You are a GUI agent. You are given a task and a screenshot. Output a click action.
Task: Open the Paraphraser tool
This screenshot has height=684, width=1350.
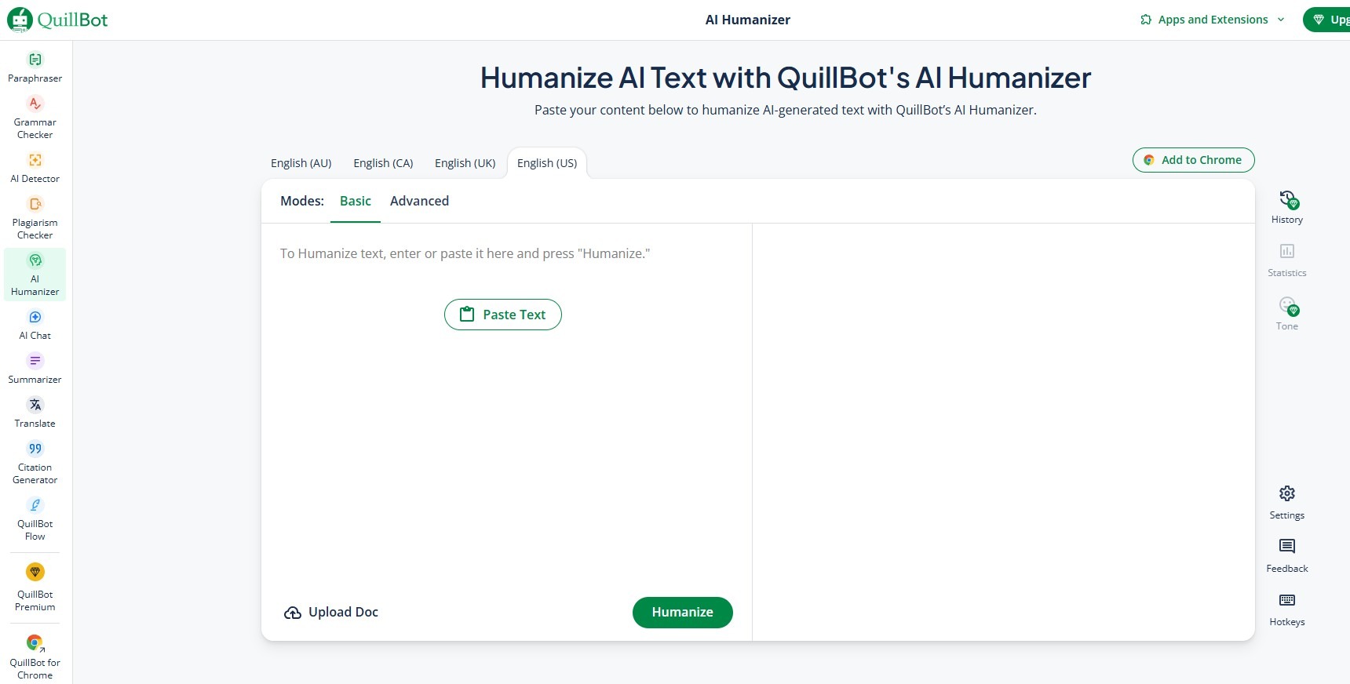[35, 67]
